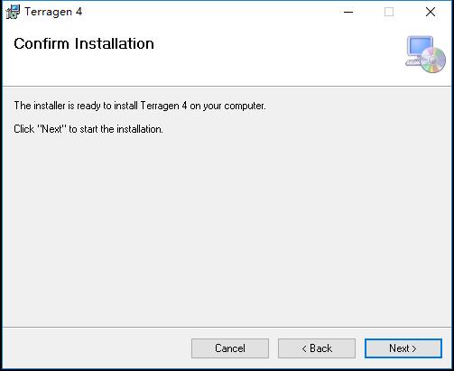Click the blue monitor graphic in banner

pyautogui.click(x=420, y=47)
